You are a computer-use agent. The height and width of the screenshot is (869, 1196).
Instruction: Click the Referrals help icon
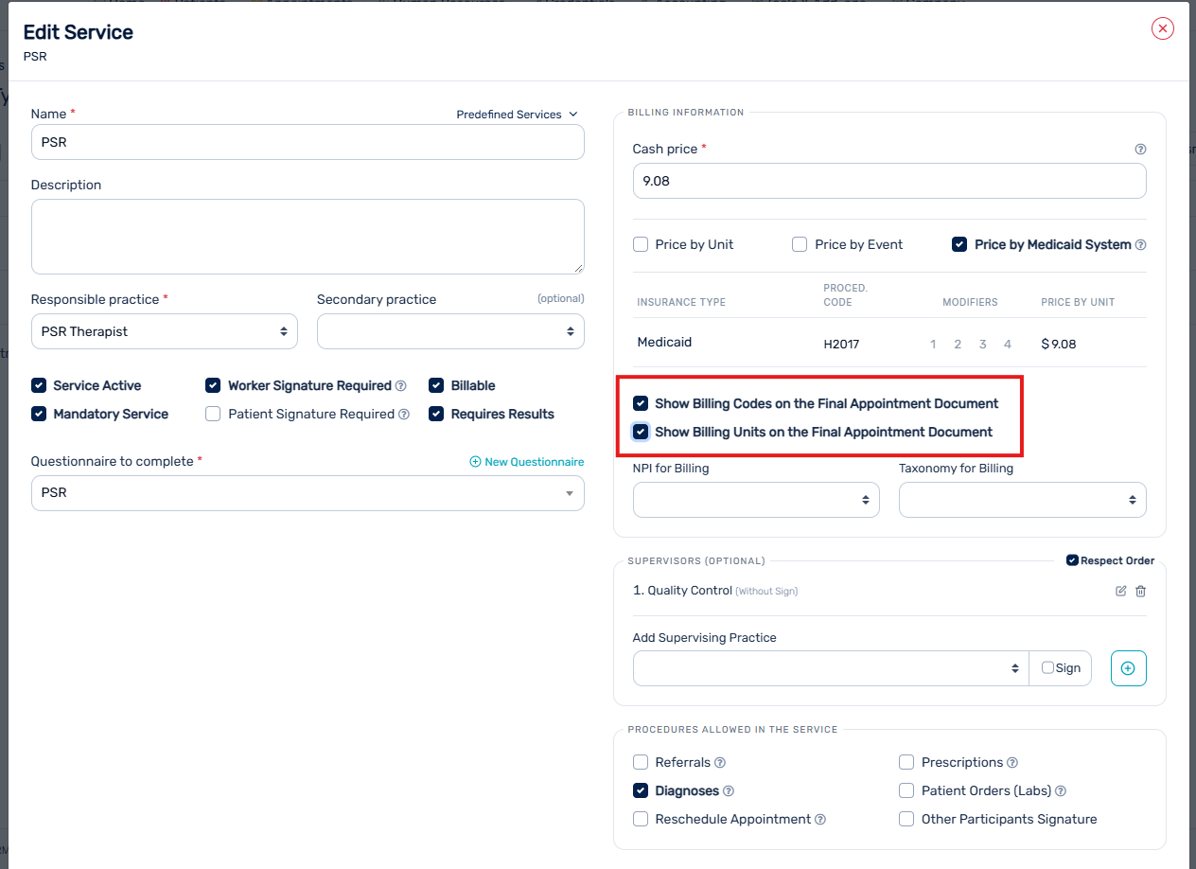(x=720, y=763)
